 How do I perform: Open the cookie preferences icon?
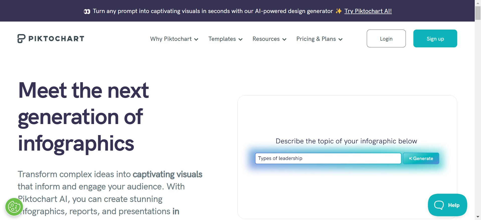tap(14, 207)
